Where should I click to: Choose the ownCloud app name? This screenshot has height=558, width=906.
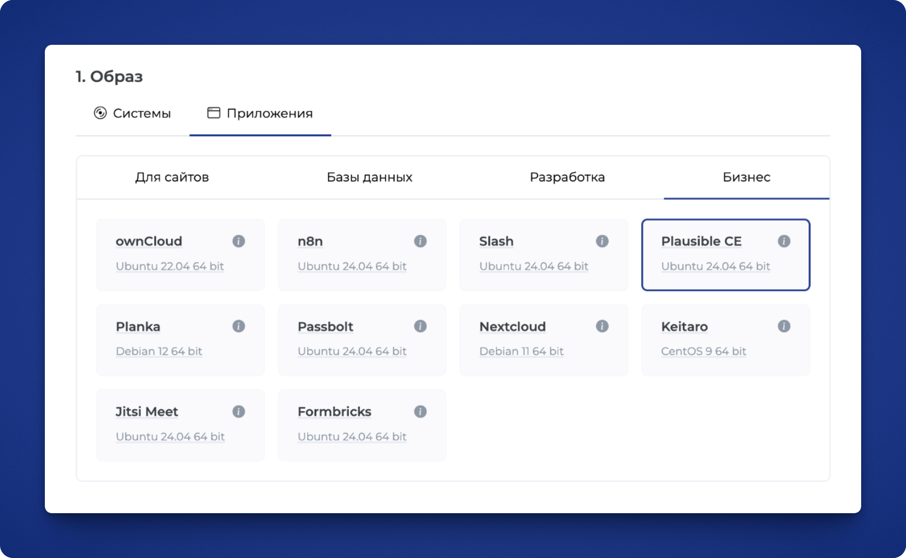click(149, 241)
